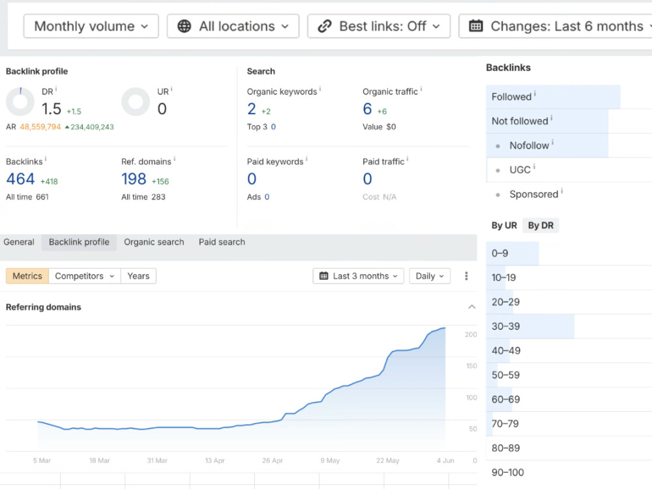Click the globe icon in All locations
Image resolution: width=652 pixels, height=489 pixels.
tap(185, 26)
